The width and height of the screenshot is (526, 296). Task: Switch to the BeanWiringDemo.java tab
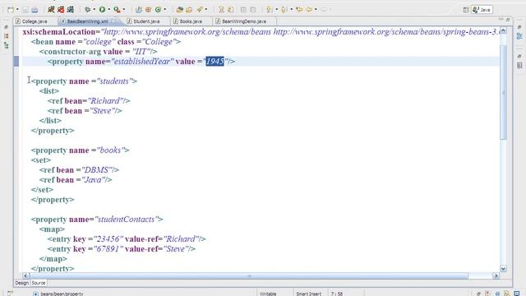pos(244,21)
